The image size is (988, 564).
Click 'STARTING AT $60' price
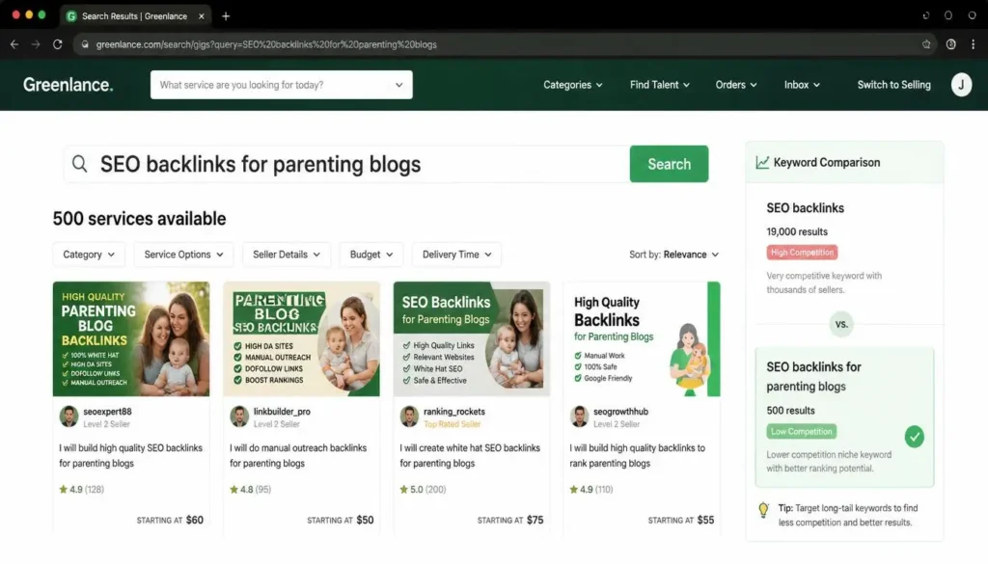(170, 520)
